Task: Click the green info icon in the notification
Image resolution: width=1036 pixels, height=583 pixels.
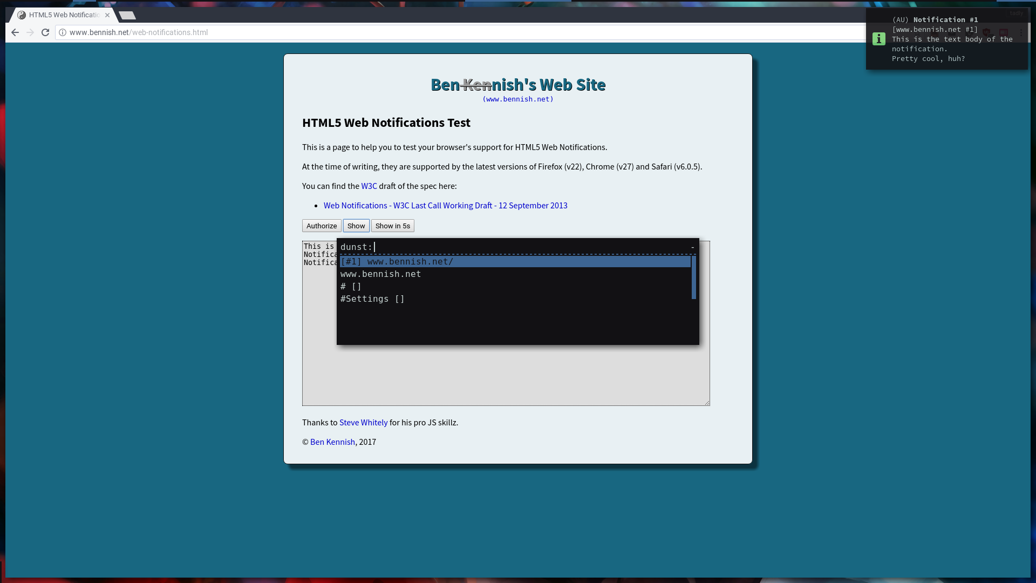Action: point(880,39)
